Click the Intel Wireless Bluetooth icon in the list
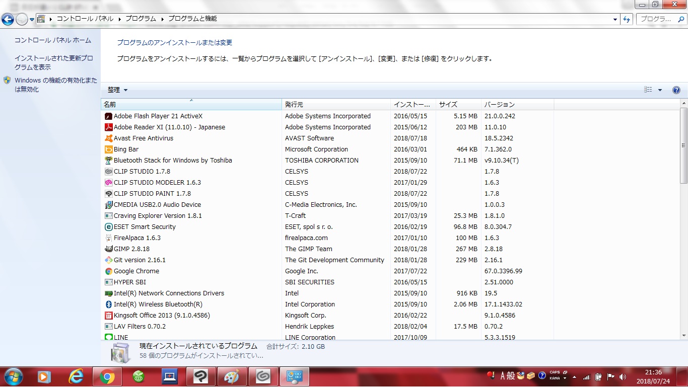The image size is (688, 388). [x=108, y=304]
